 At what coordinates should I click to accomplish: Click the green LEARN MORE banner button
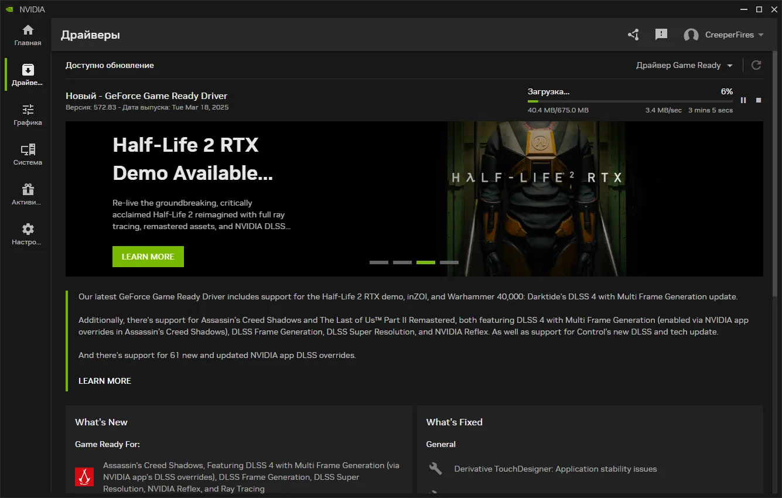point(148,257)
